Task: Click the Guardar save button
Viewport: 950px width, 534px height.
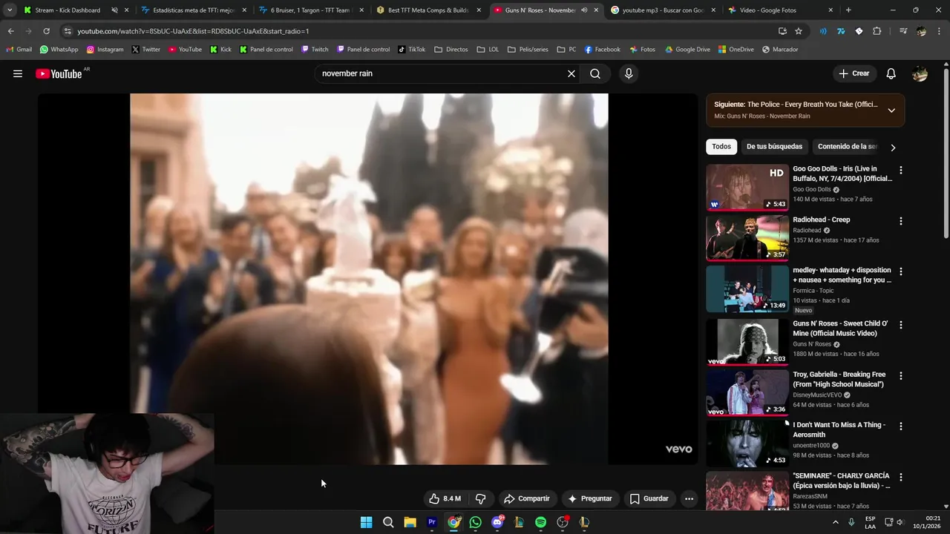Action: pos(649,498)
